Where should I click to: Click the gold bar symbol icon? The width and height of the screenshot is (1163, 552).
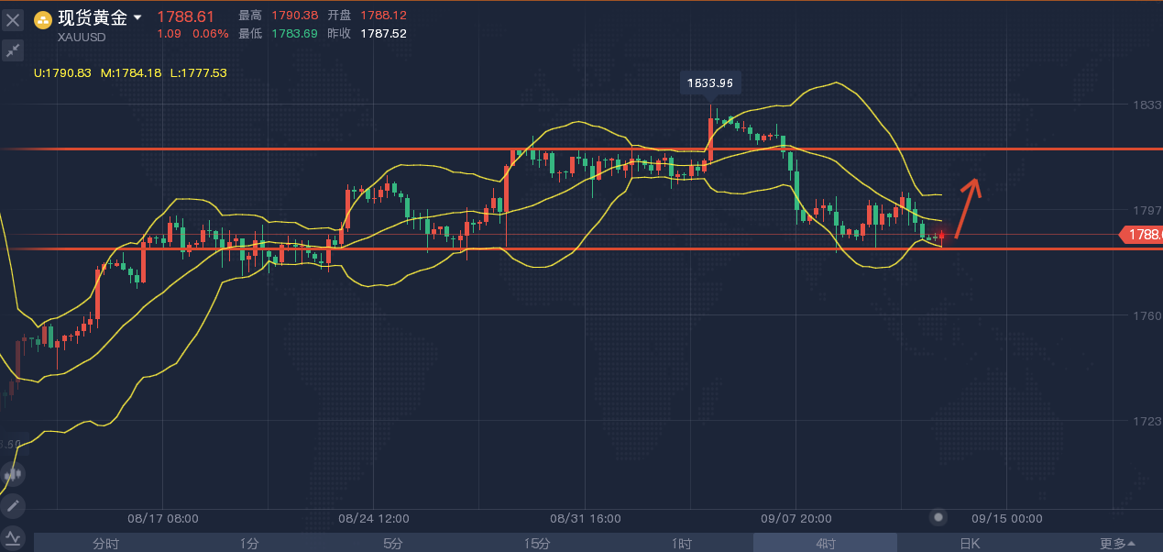(x=42, y=18)
